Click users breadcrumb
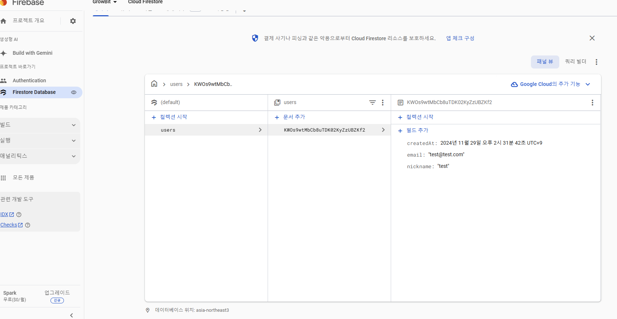Screen dimensions: 617x319 coord(176,84)
